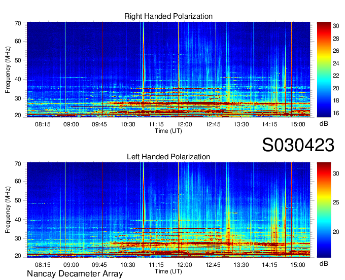Click the Right Handed plot's color scale bar
This screenshot has height=280, width=345.
[x=324, y=69]
